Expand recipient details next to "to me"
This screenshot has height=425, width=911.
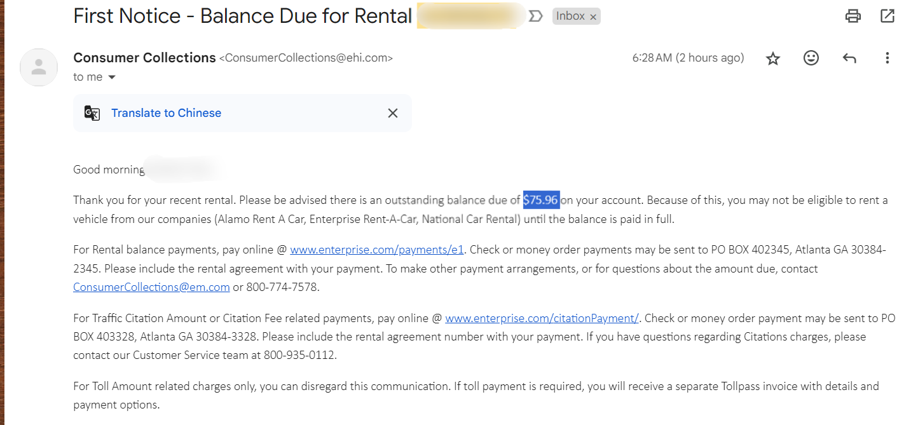[x=112, y=78]
